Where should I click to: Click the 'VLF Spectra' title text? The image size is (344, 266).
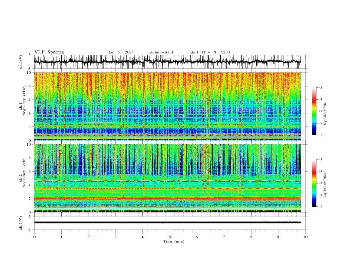[49, 52]
